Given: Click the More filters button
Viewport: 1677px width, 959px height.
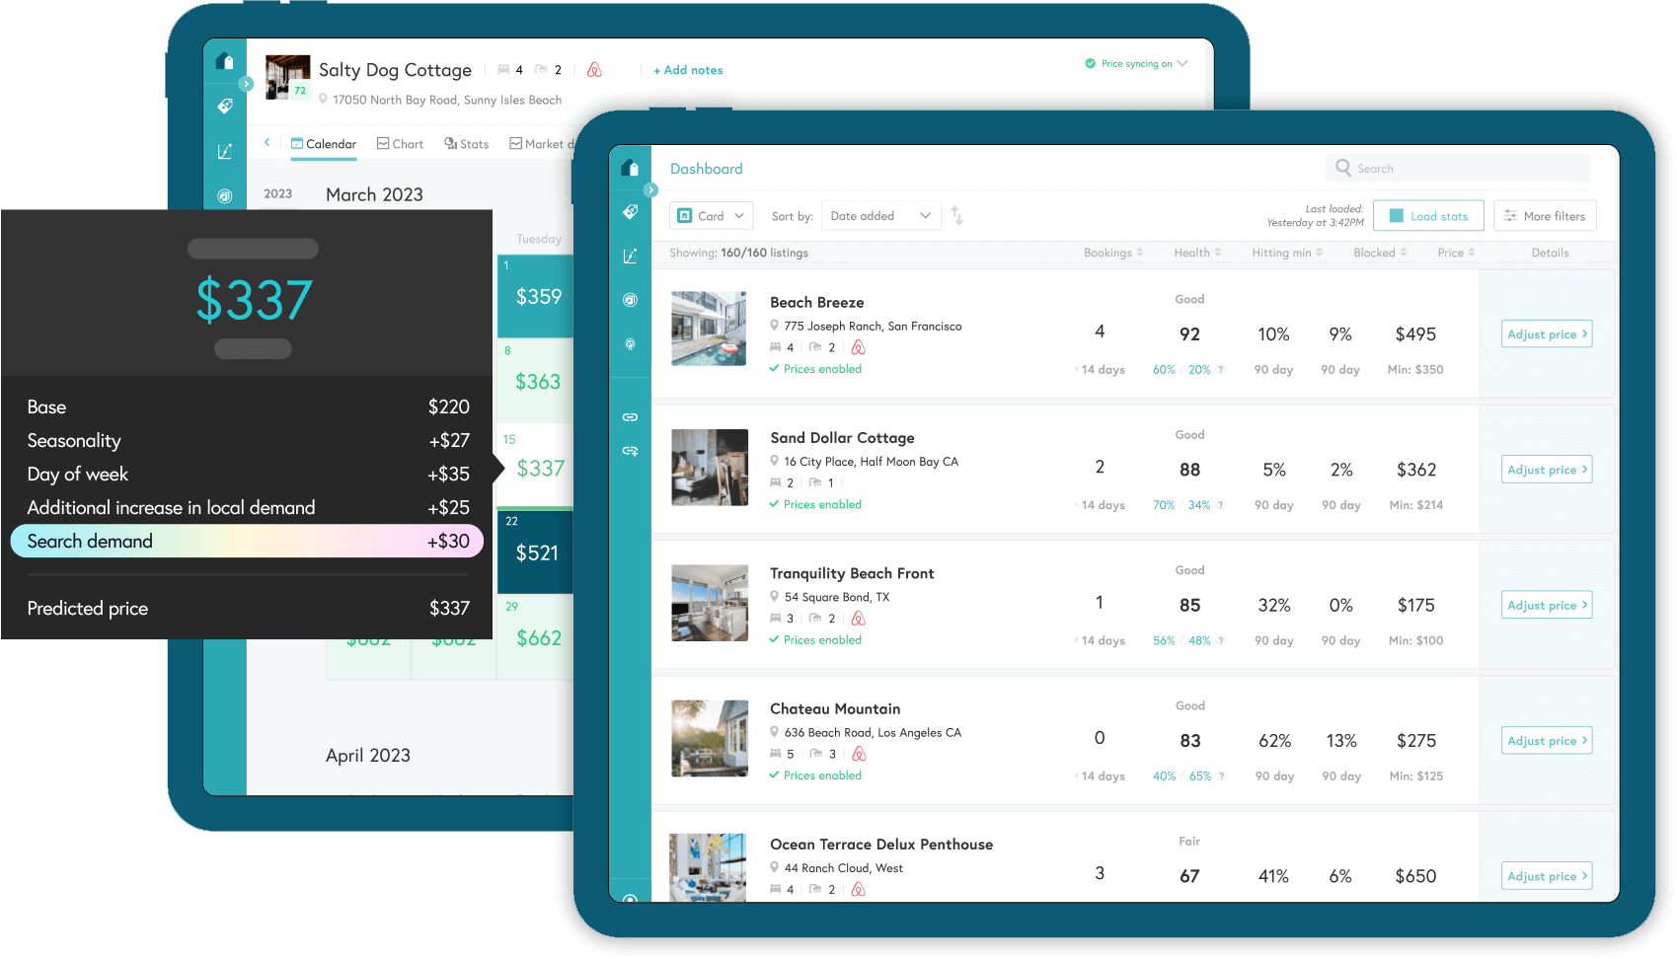Looking at the screenshot, I should pyautogui.click(x=1545, y=215).
